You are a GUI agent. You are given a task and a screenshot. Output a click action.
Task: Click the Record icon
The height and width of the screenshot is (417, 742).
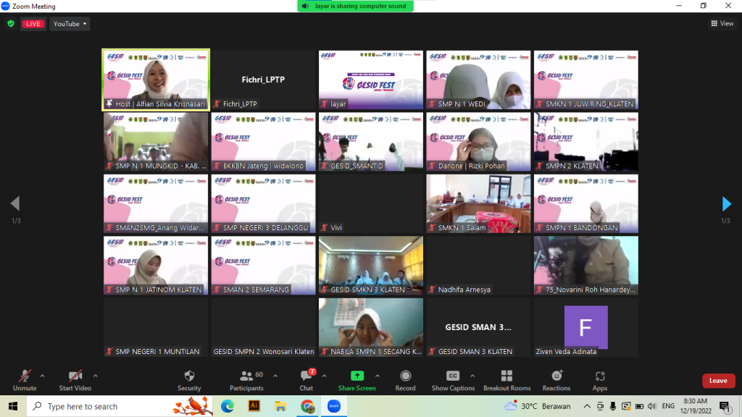tap(405, 376)
